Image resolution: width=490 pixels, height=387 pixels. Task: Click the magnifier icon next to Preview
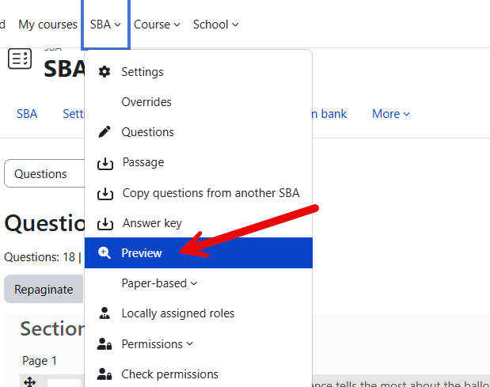pyautogui.click(x=104, y=253)
